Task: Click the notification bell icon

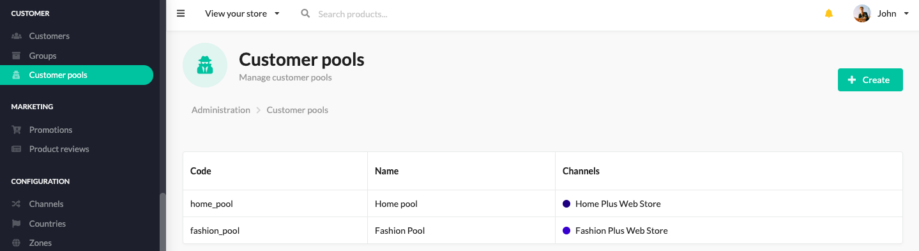Action: point(829,13)
